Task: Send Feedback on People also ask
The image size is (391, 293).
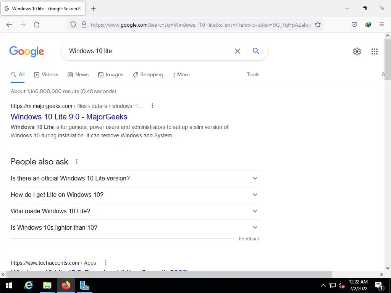Action: pos(249,239)
